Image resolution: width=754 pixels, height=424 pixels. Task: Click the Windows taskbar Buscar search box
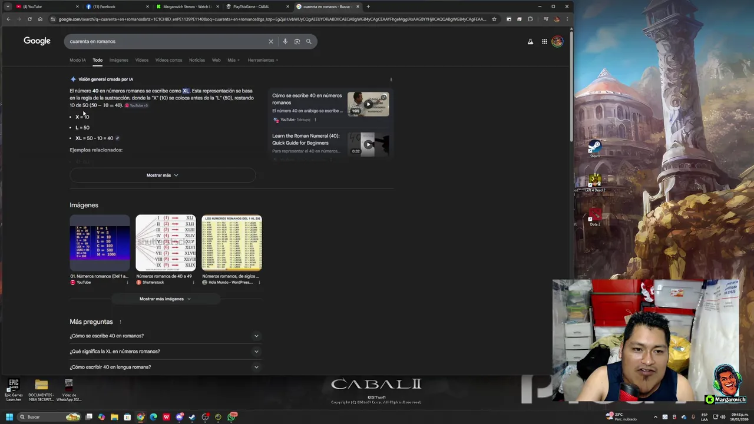[x=50, y=417]
